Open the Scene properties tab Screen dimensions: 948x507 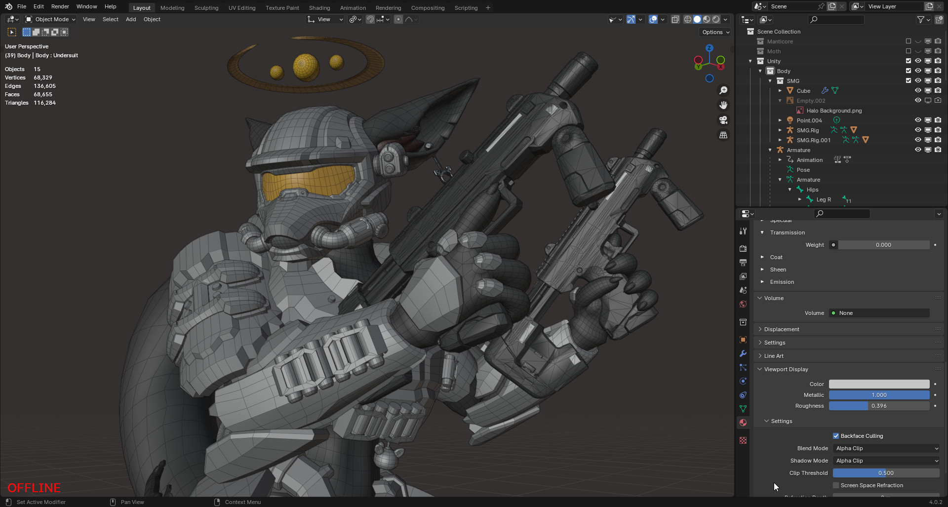coord(743,290)
